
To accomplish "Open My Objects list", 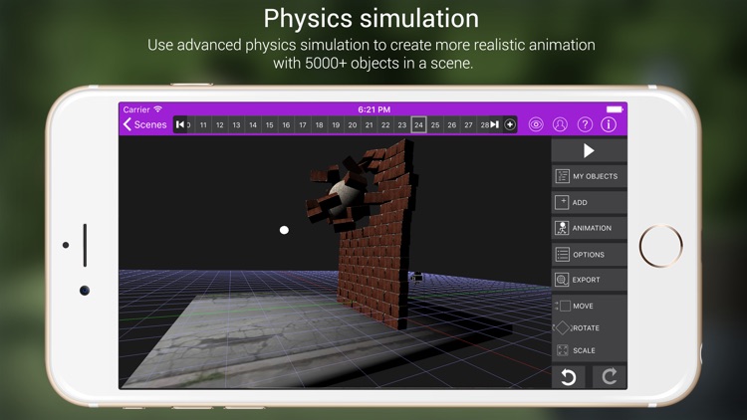I will tap(589, 176).
